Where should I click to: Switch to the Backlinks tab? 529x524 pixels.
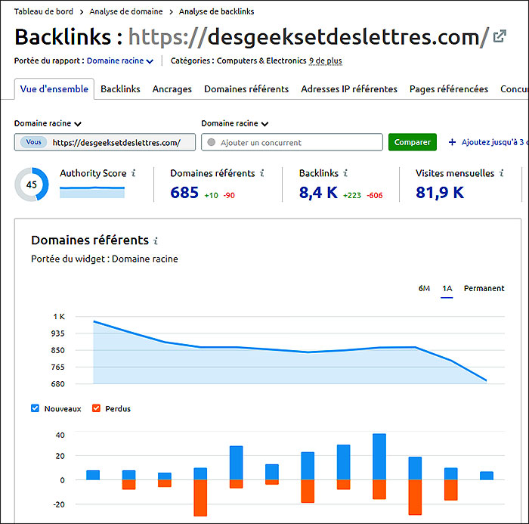(120, 89)
